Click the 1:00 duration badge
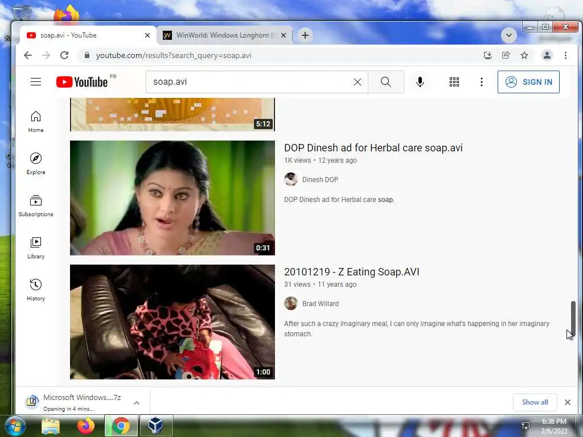The image size is (583, 437). point(263,372)
